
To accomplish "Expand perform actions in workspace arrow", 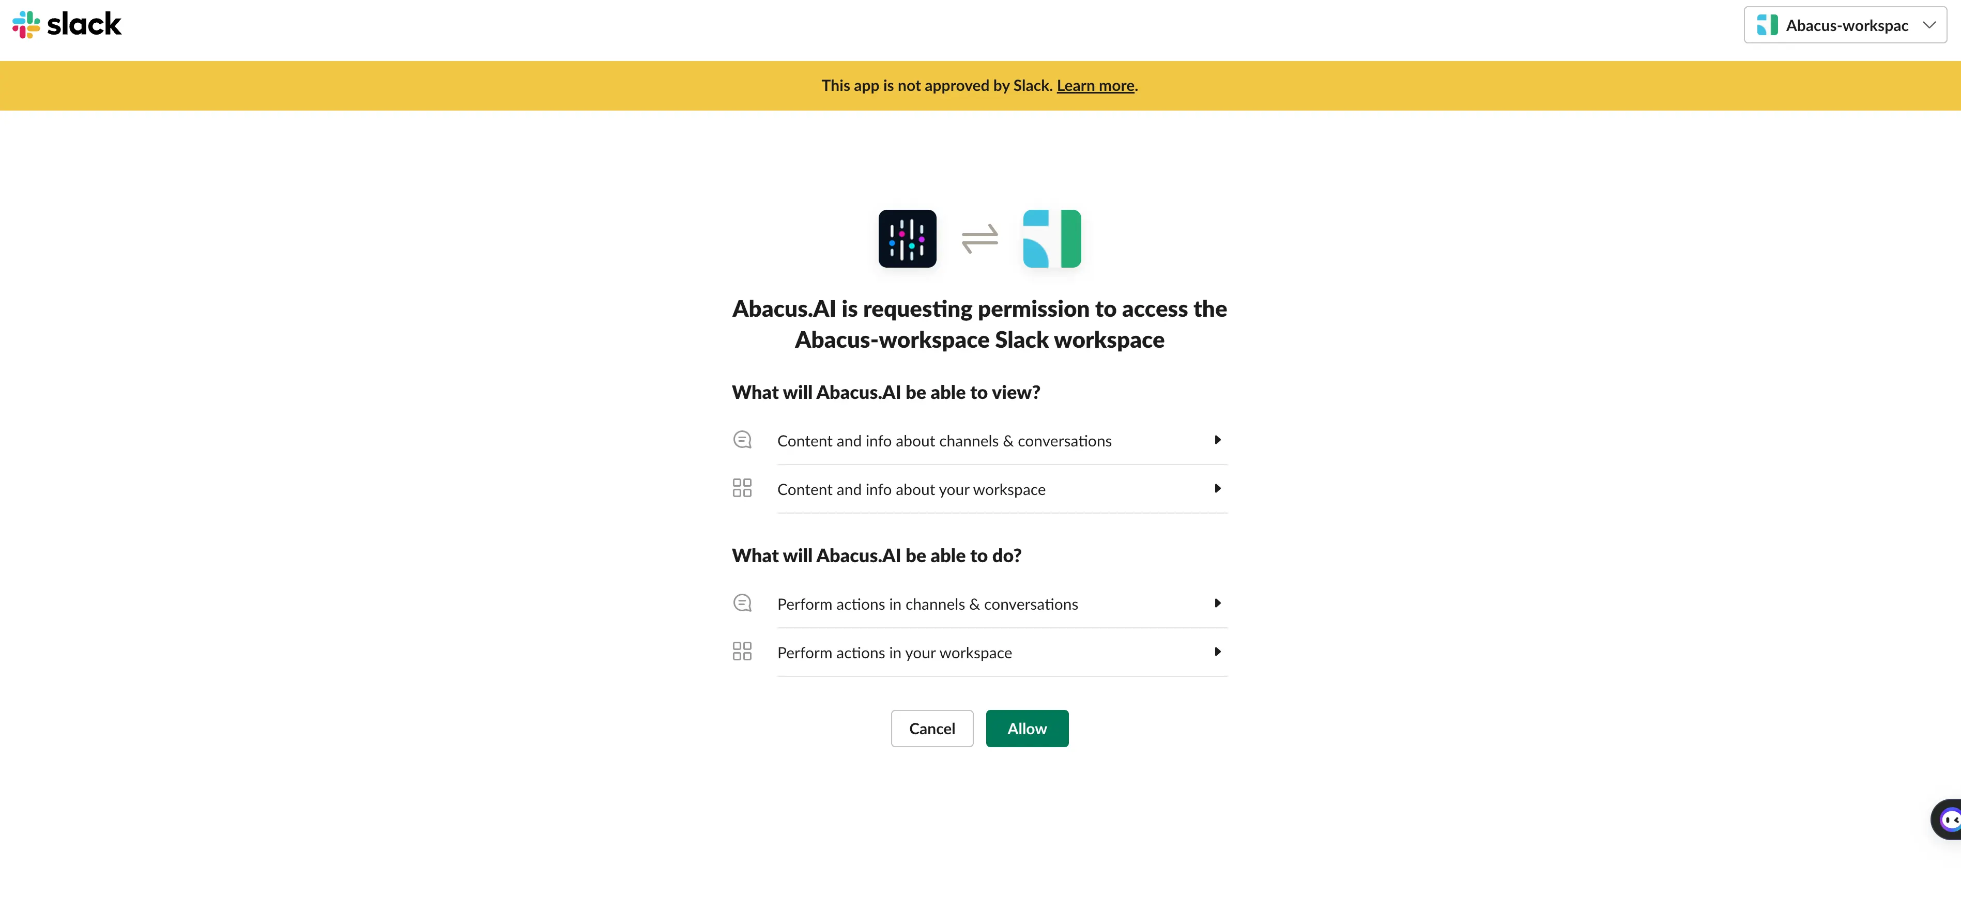I will pyautogui.click(x=1217, y=652).
